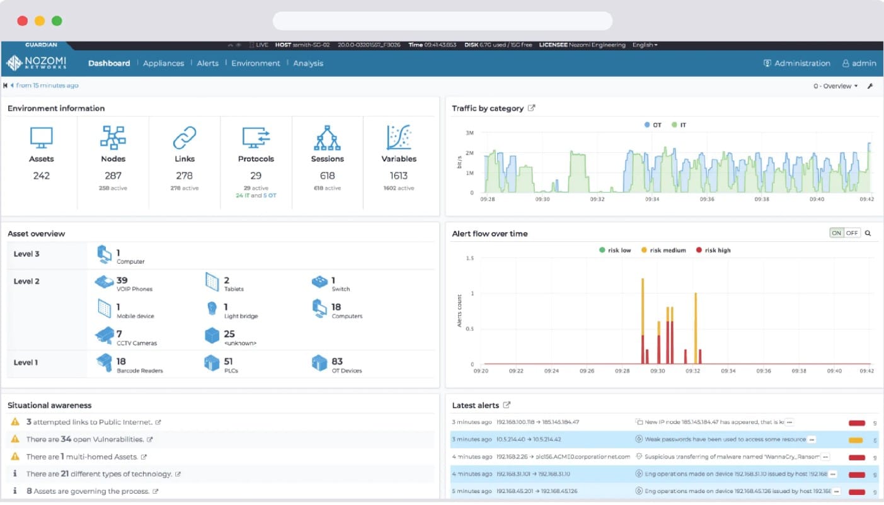
Task: Select the Switch asset icon
Action: click(x=320, y=281)
